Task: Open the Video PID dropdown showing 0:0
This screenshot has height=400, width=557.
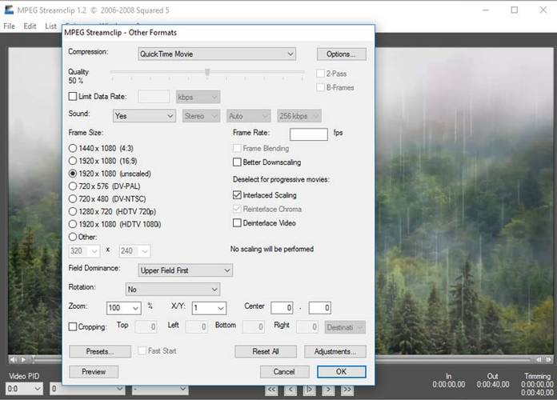Action: [x=24, y=389]
